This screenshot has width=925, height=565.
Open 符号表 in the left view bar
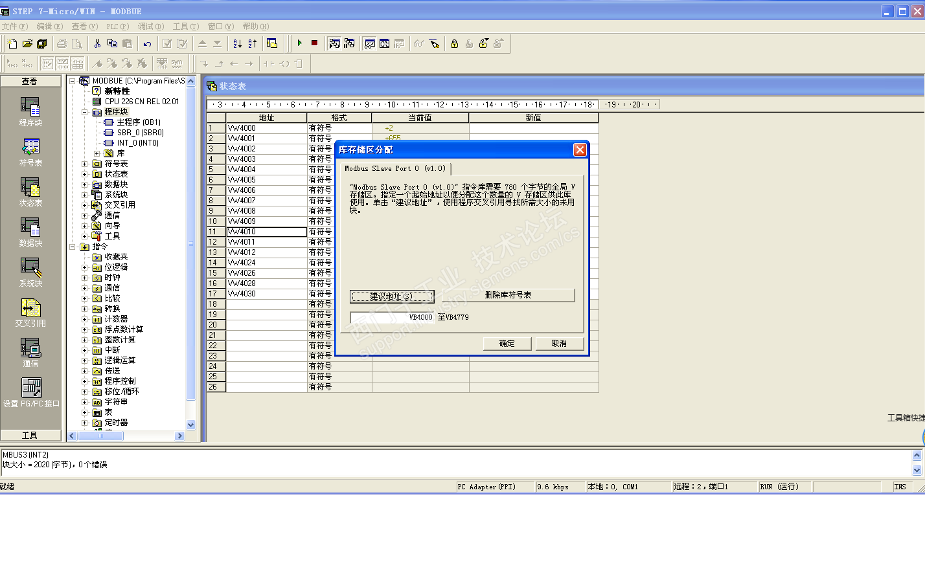pyautogui.click(x=30, y=151)
